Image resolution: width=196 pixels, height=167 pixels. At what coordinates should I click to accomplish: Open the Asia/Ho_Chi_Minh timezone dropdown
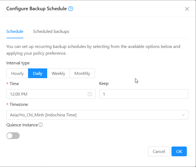coord(94,115)
